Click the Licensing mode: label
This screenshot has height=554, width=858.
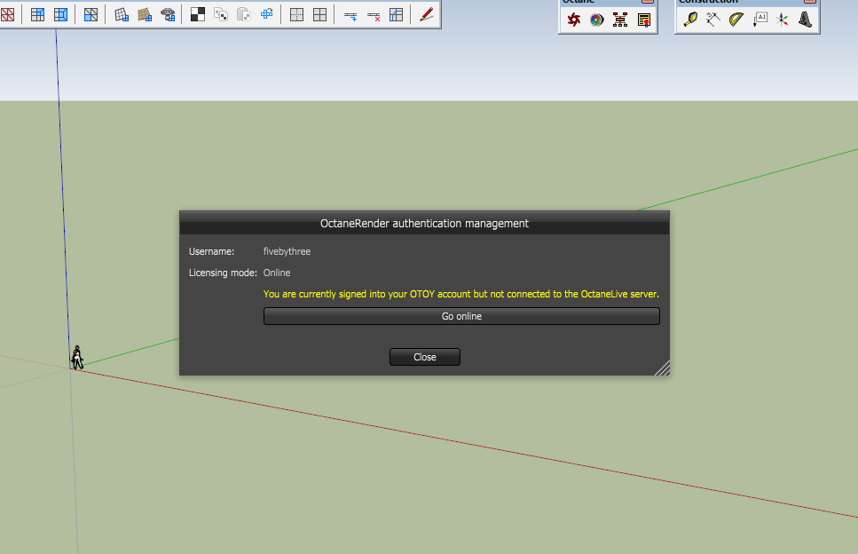223,273
